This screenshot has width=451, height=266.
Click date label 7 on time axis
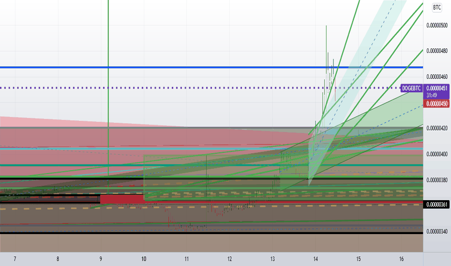(15, 259)
